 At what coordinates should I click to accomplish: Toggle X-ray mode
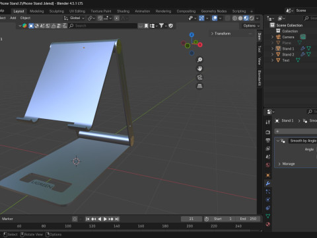coord(228,19)
